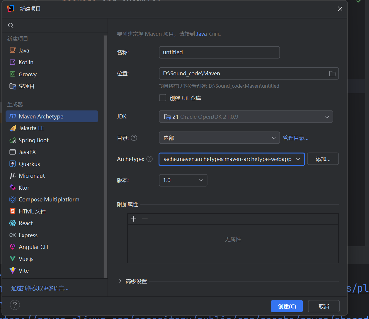Select the Express list entry
The image size is (369, 319).
point(52,235)
